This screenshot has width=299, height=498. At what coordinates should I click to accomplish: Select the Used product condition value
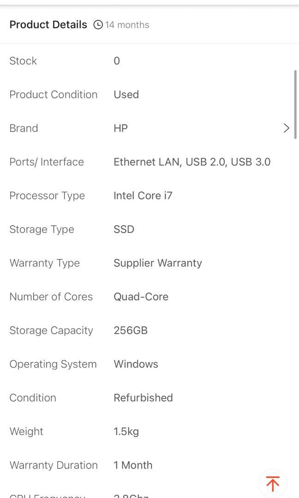(x=126, y=95)
